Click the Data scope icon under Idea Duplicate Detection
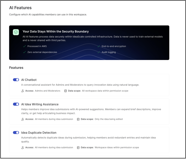 (x=78, y=148)
